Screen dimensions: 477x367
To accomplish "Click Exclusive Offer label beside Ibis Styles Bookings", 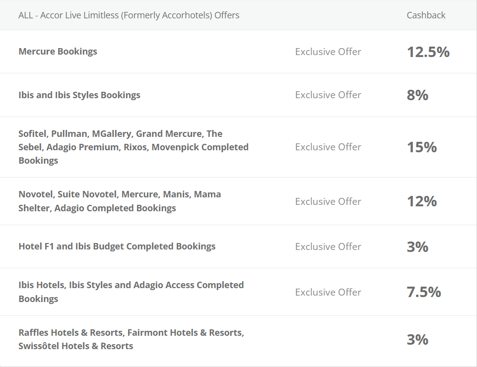I will pyautogui.click(x=328, y=95).
